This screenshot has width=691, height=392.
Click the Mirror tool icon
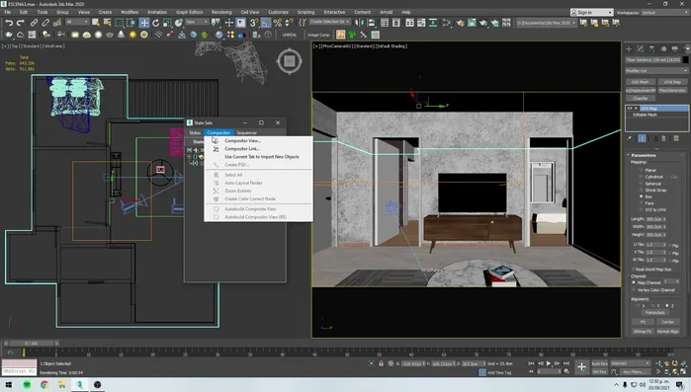(359, 23)
